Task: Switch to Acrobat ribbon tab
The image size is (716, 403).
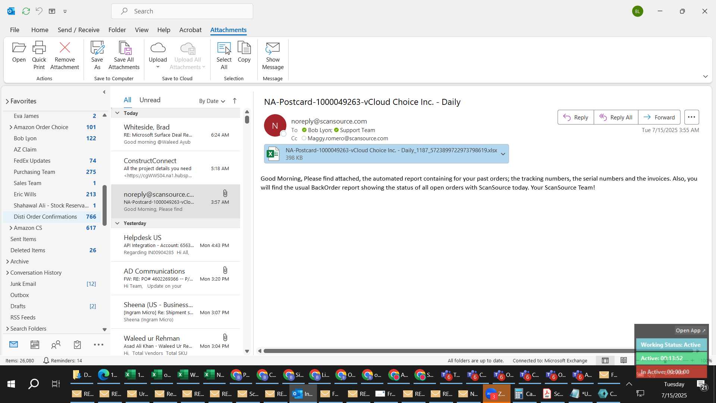Action: point(190,30)
